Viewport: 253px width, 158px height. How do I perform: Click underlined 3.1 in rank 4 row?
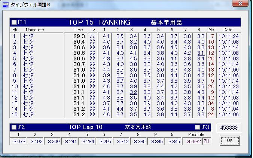tap(201, 53)
